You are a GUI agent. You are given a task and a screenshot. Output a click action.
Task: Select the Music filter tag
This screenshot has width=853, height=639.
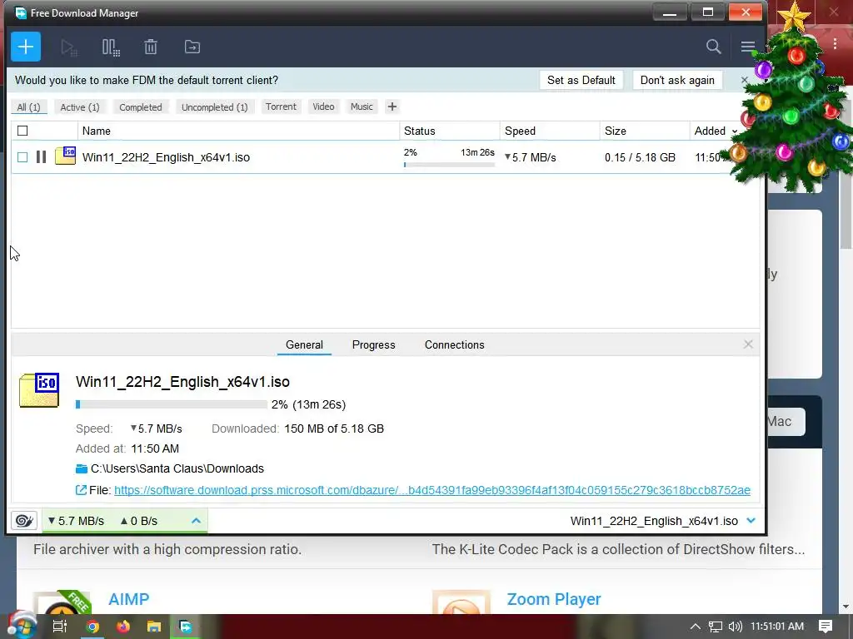pyautogui.click(x=362, y=106)
